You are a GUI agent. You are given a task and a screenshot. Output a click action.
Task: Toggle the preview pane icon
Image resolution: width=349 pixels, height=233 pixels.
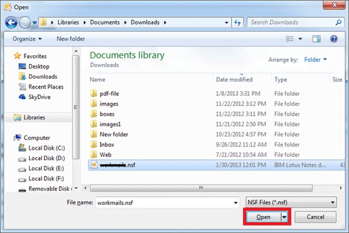coord(316,39)
